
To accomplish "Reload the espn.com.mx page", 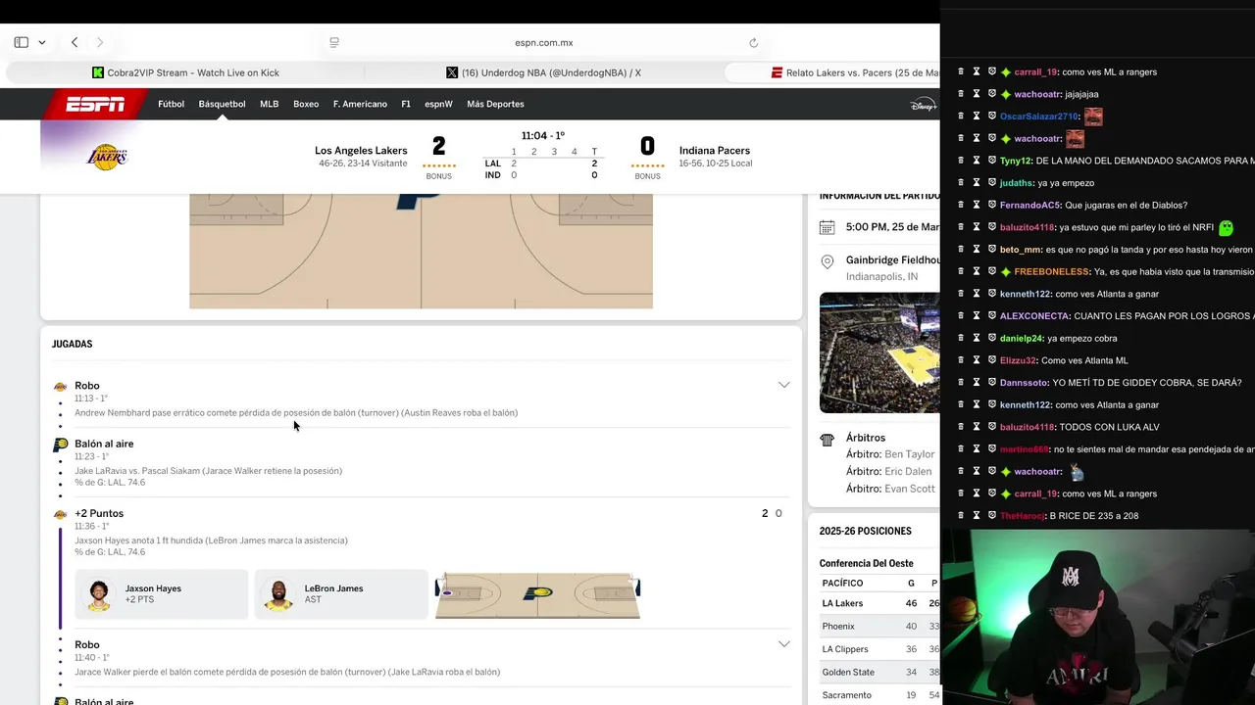I will tap(753, 42).
